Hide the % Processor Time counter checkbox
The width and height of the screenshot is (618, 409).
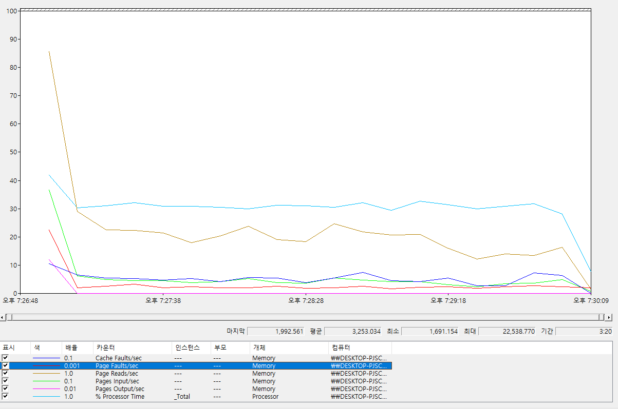coord(5,396)
